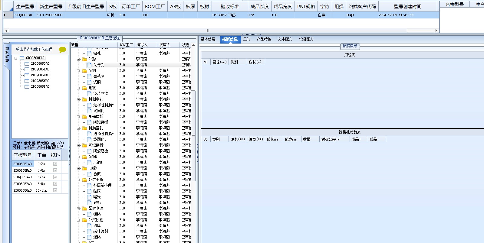Viewport: 484px width, 243px height.
Task: Select the 2DOQ805MA0 tree node
Action: tap(40, 75)
